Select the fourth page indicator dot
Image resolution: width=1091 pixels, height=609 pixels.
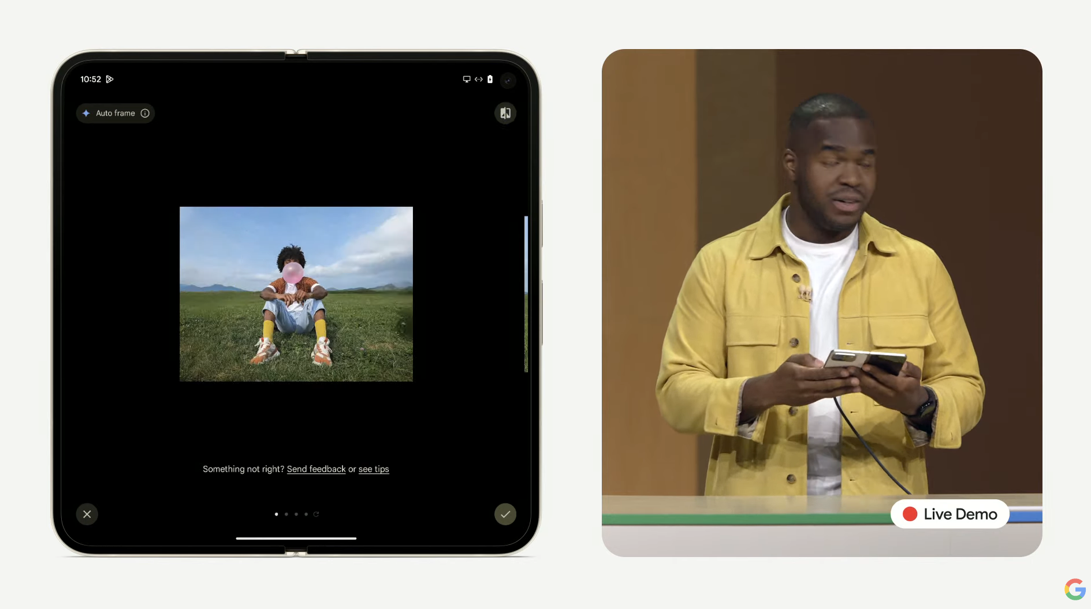point(306,514)
